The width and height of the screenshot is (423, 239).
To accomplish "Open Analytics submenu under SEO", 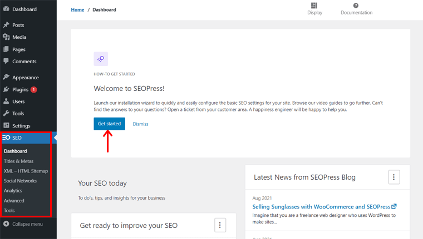I will [x=13, y=191].
